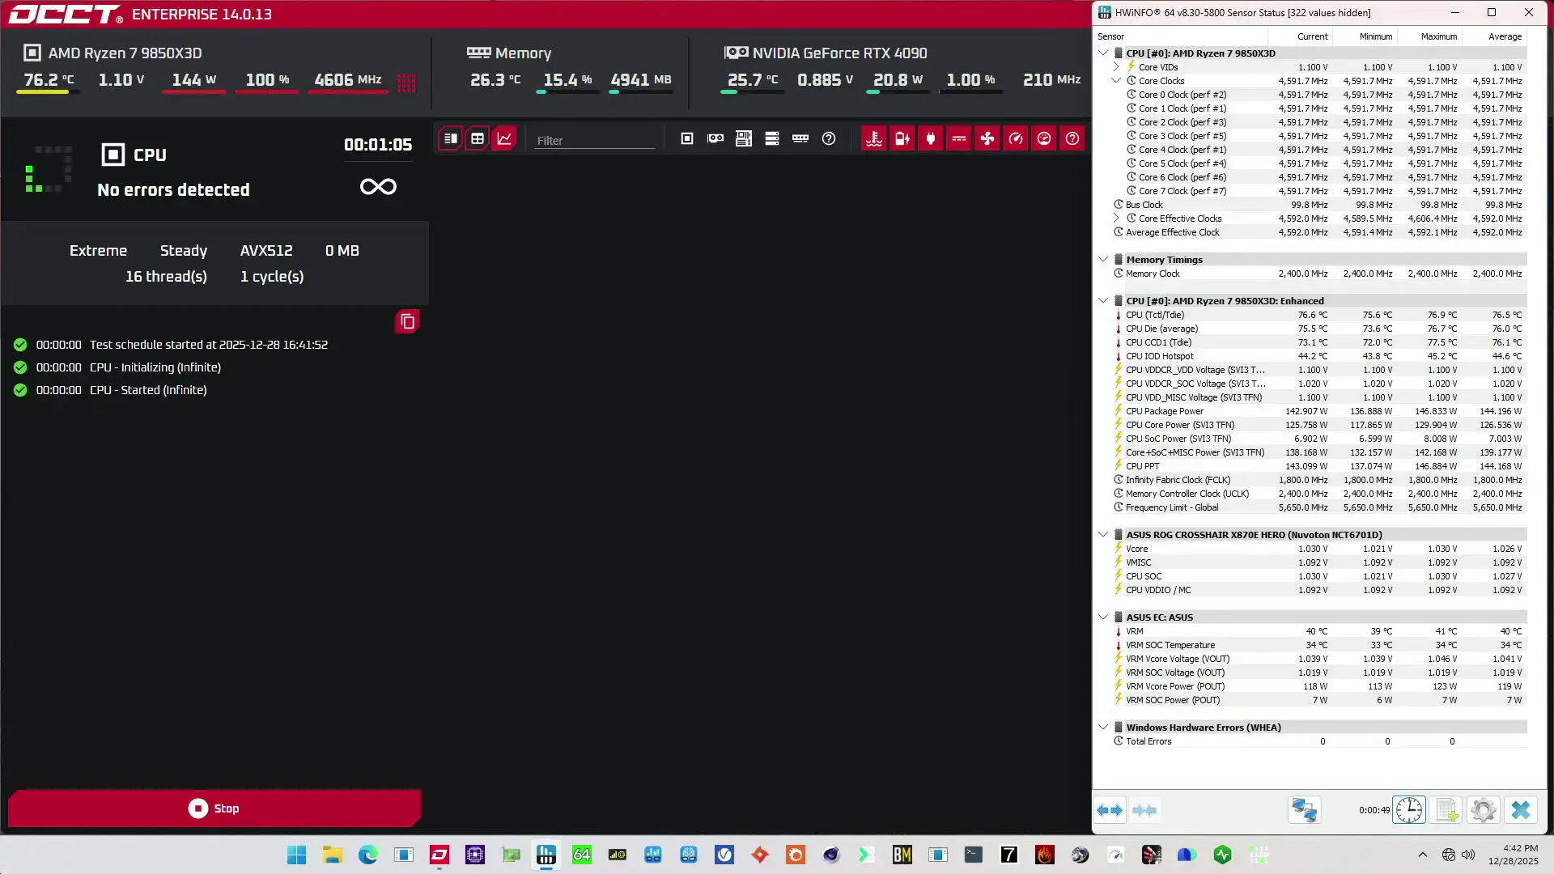Expand the Core VIDs tree row

coord(1116,67)
